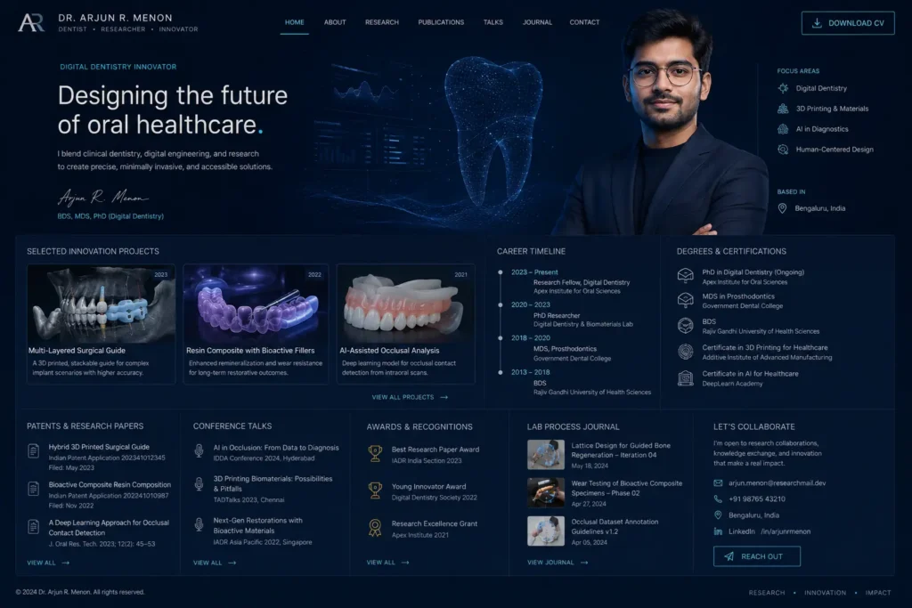Click the 'Best Research Paper Award' title
The image size is (912, 608).
coord(435,450)
